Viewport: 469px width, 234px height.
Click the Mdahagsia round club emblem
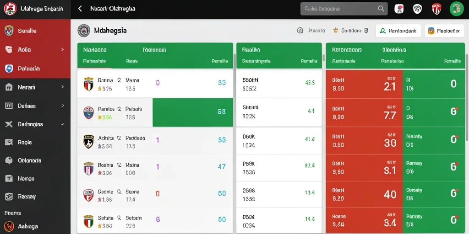84,31
